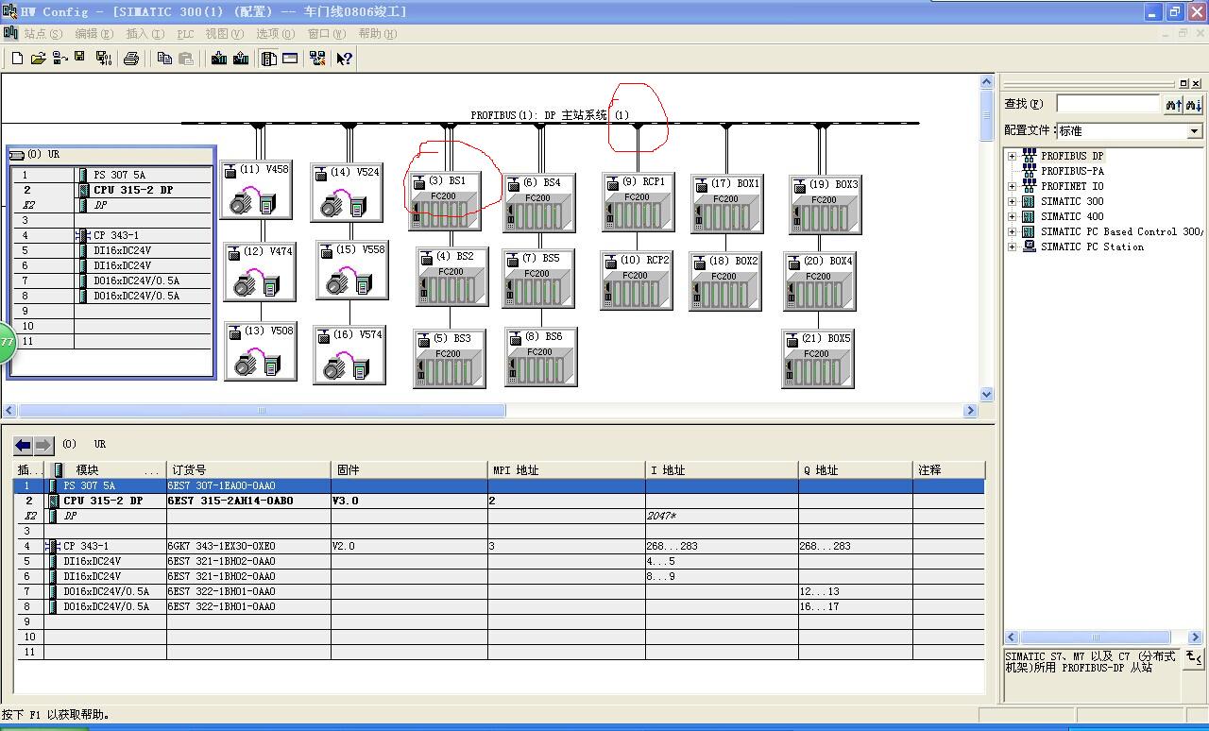Select PROFIBUS-PA in the catalog tree
The height and width of the screenshot is (731, 1209).
(x=1072, y=171)
